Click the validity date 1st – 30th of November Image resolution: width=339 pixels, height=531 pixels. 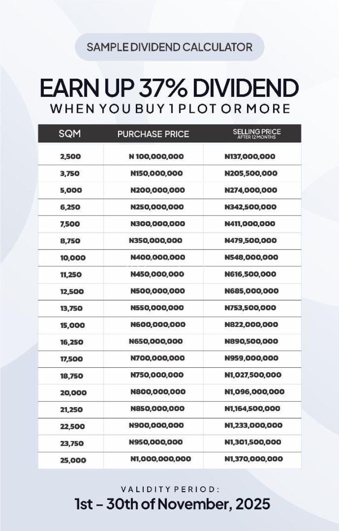172,504
